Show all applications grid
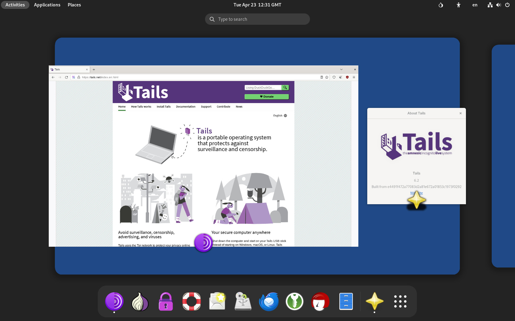 (x=400, y=301)
